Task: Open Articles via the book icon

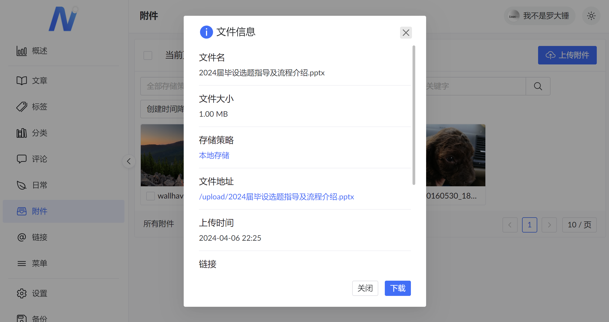Action: (21, 81)
